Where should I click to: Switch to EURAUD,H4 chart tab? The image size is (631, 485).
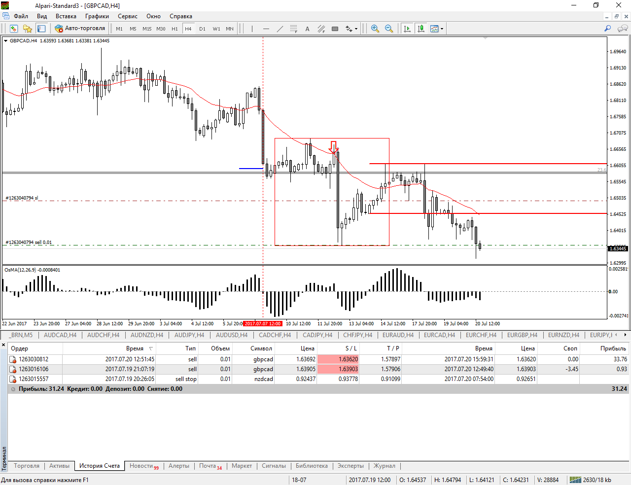(398, 335)
